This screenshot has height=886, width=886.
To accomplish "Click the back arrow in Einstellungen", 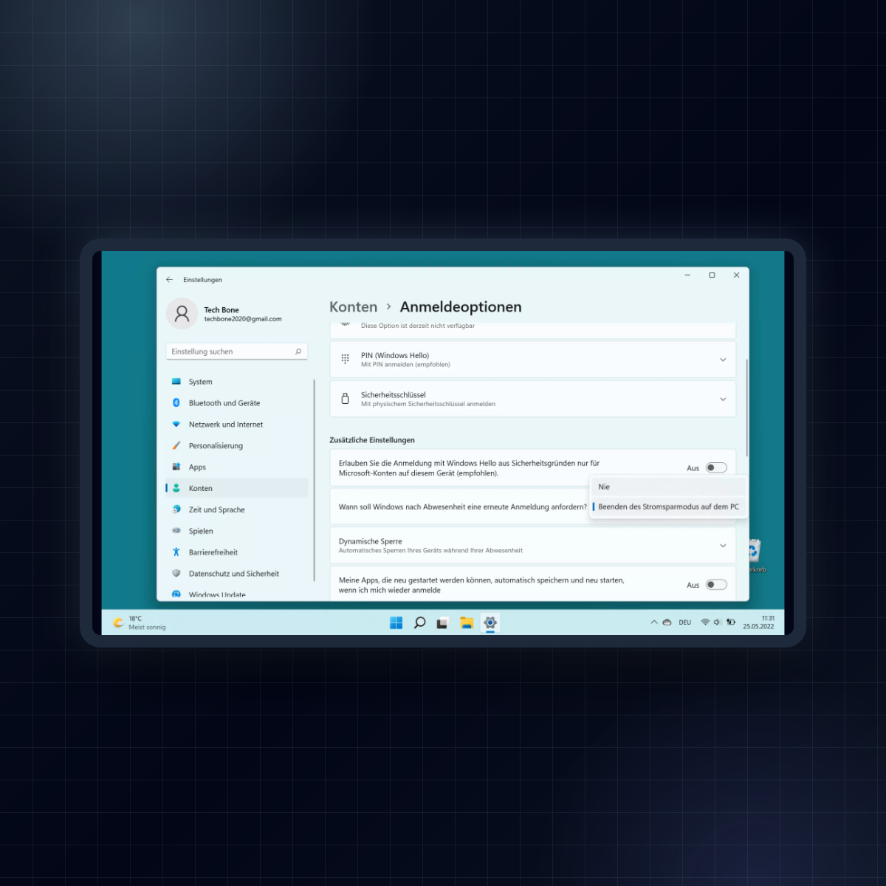I will pos(169,280).
